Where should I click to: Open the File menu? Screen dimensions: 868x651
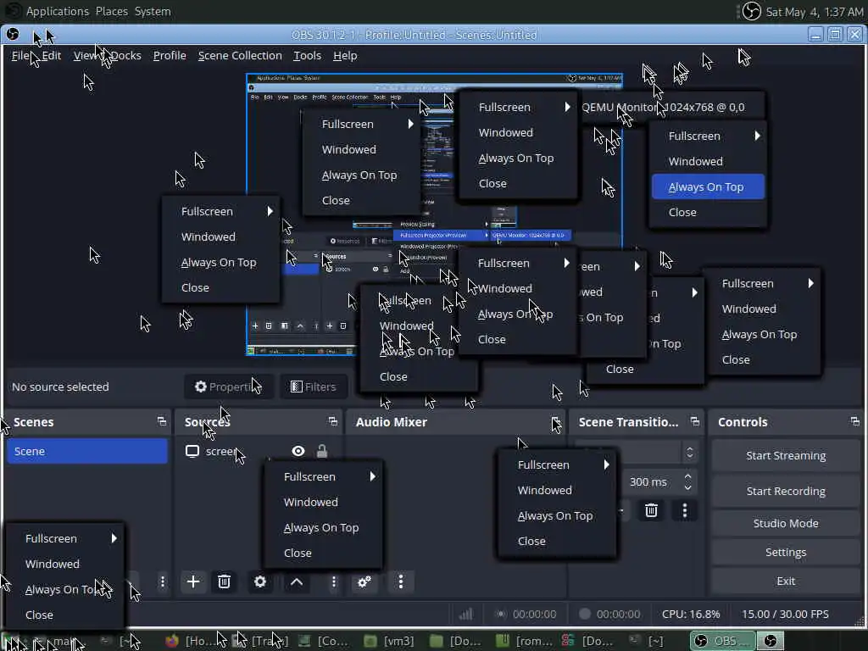[20, 55]
